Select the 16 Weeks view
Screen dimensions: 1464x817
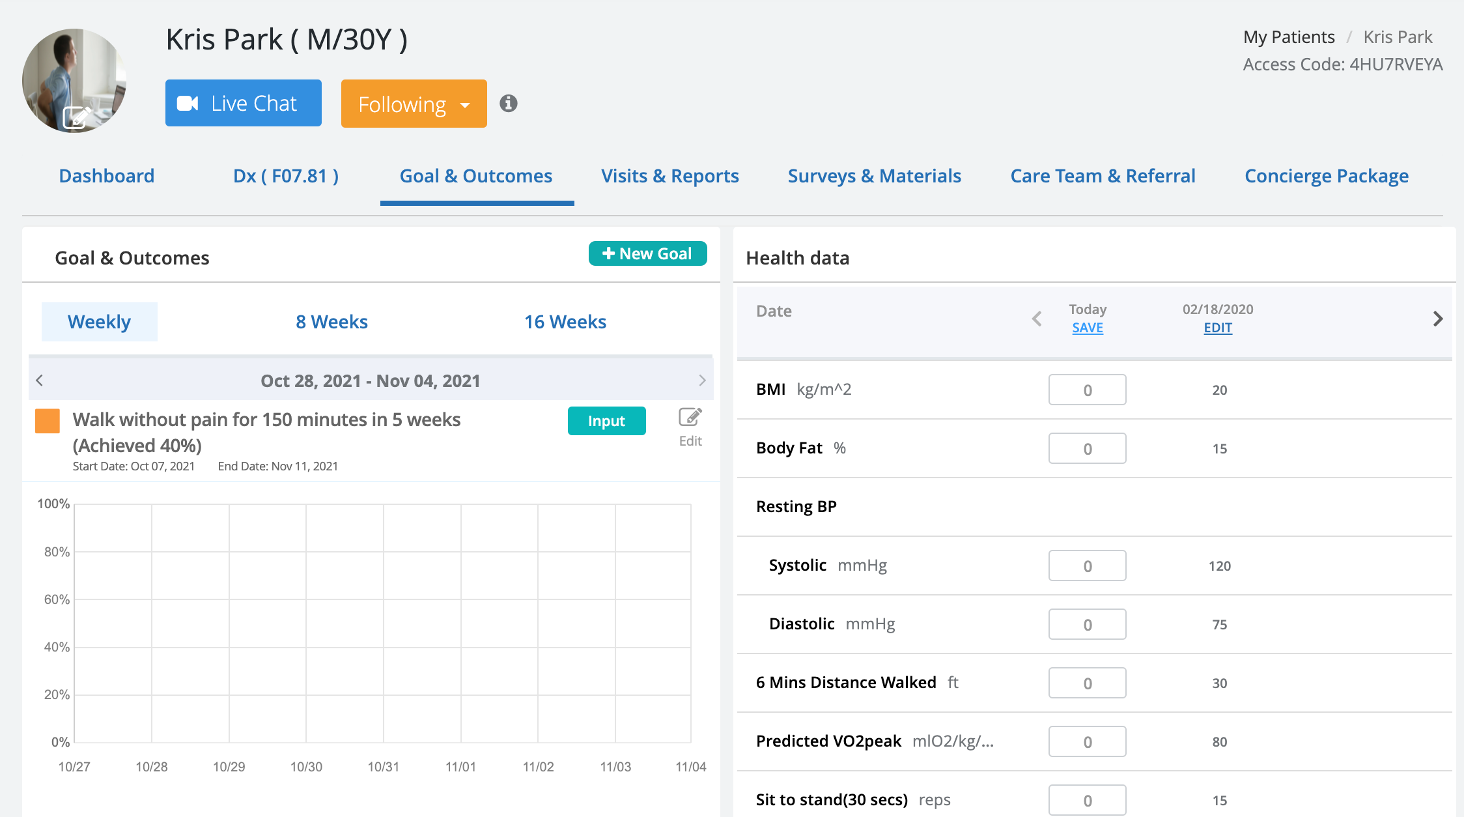[565, 322]
